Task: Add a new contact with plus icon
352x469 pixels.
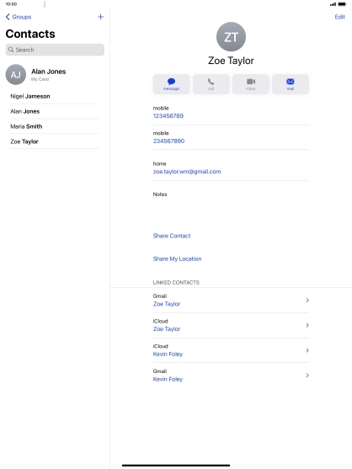Action: (101, 17)
